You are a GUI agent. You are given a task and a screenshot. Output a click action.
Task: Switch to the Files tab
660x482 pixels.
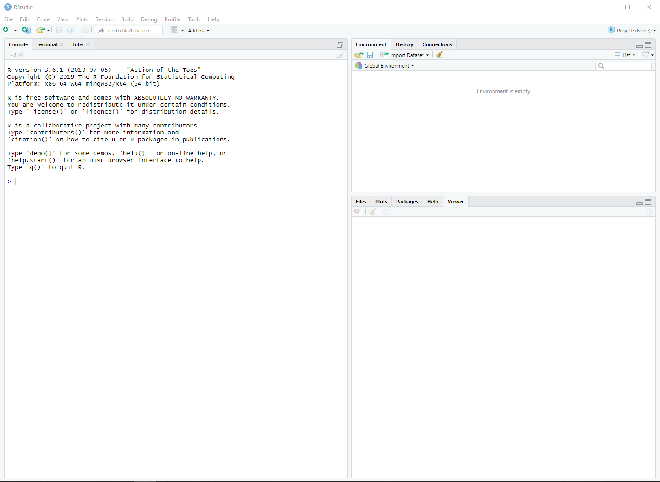tap(361, 202)
